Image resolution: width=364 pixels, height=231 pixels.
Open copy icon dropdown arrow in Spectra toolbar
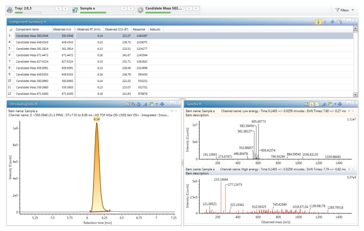(335, 104)
